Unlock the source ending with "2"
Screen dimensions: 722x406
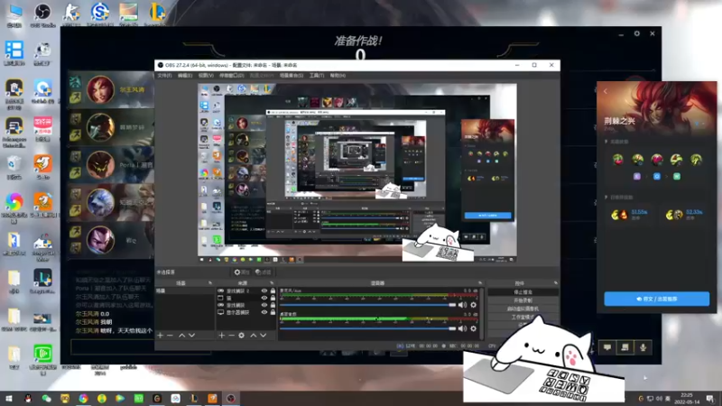click(x=273, y=291)
